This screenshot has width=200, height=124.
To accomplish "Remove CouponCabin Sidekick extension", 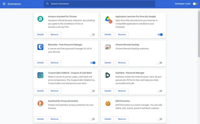I will click(54, 91).
